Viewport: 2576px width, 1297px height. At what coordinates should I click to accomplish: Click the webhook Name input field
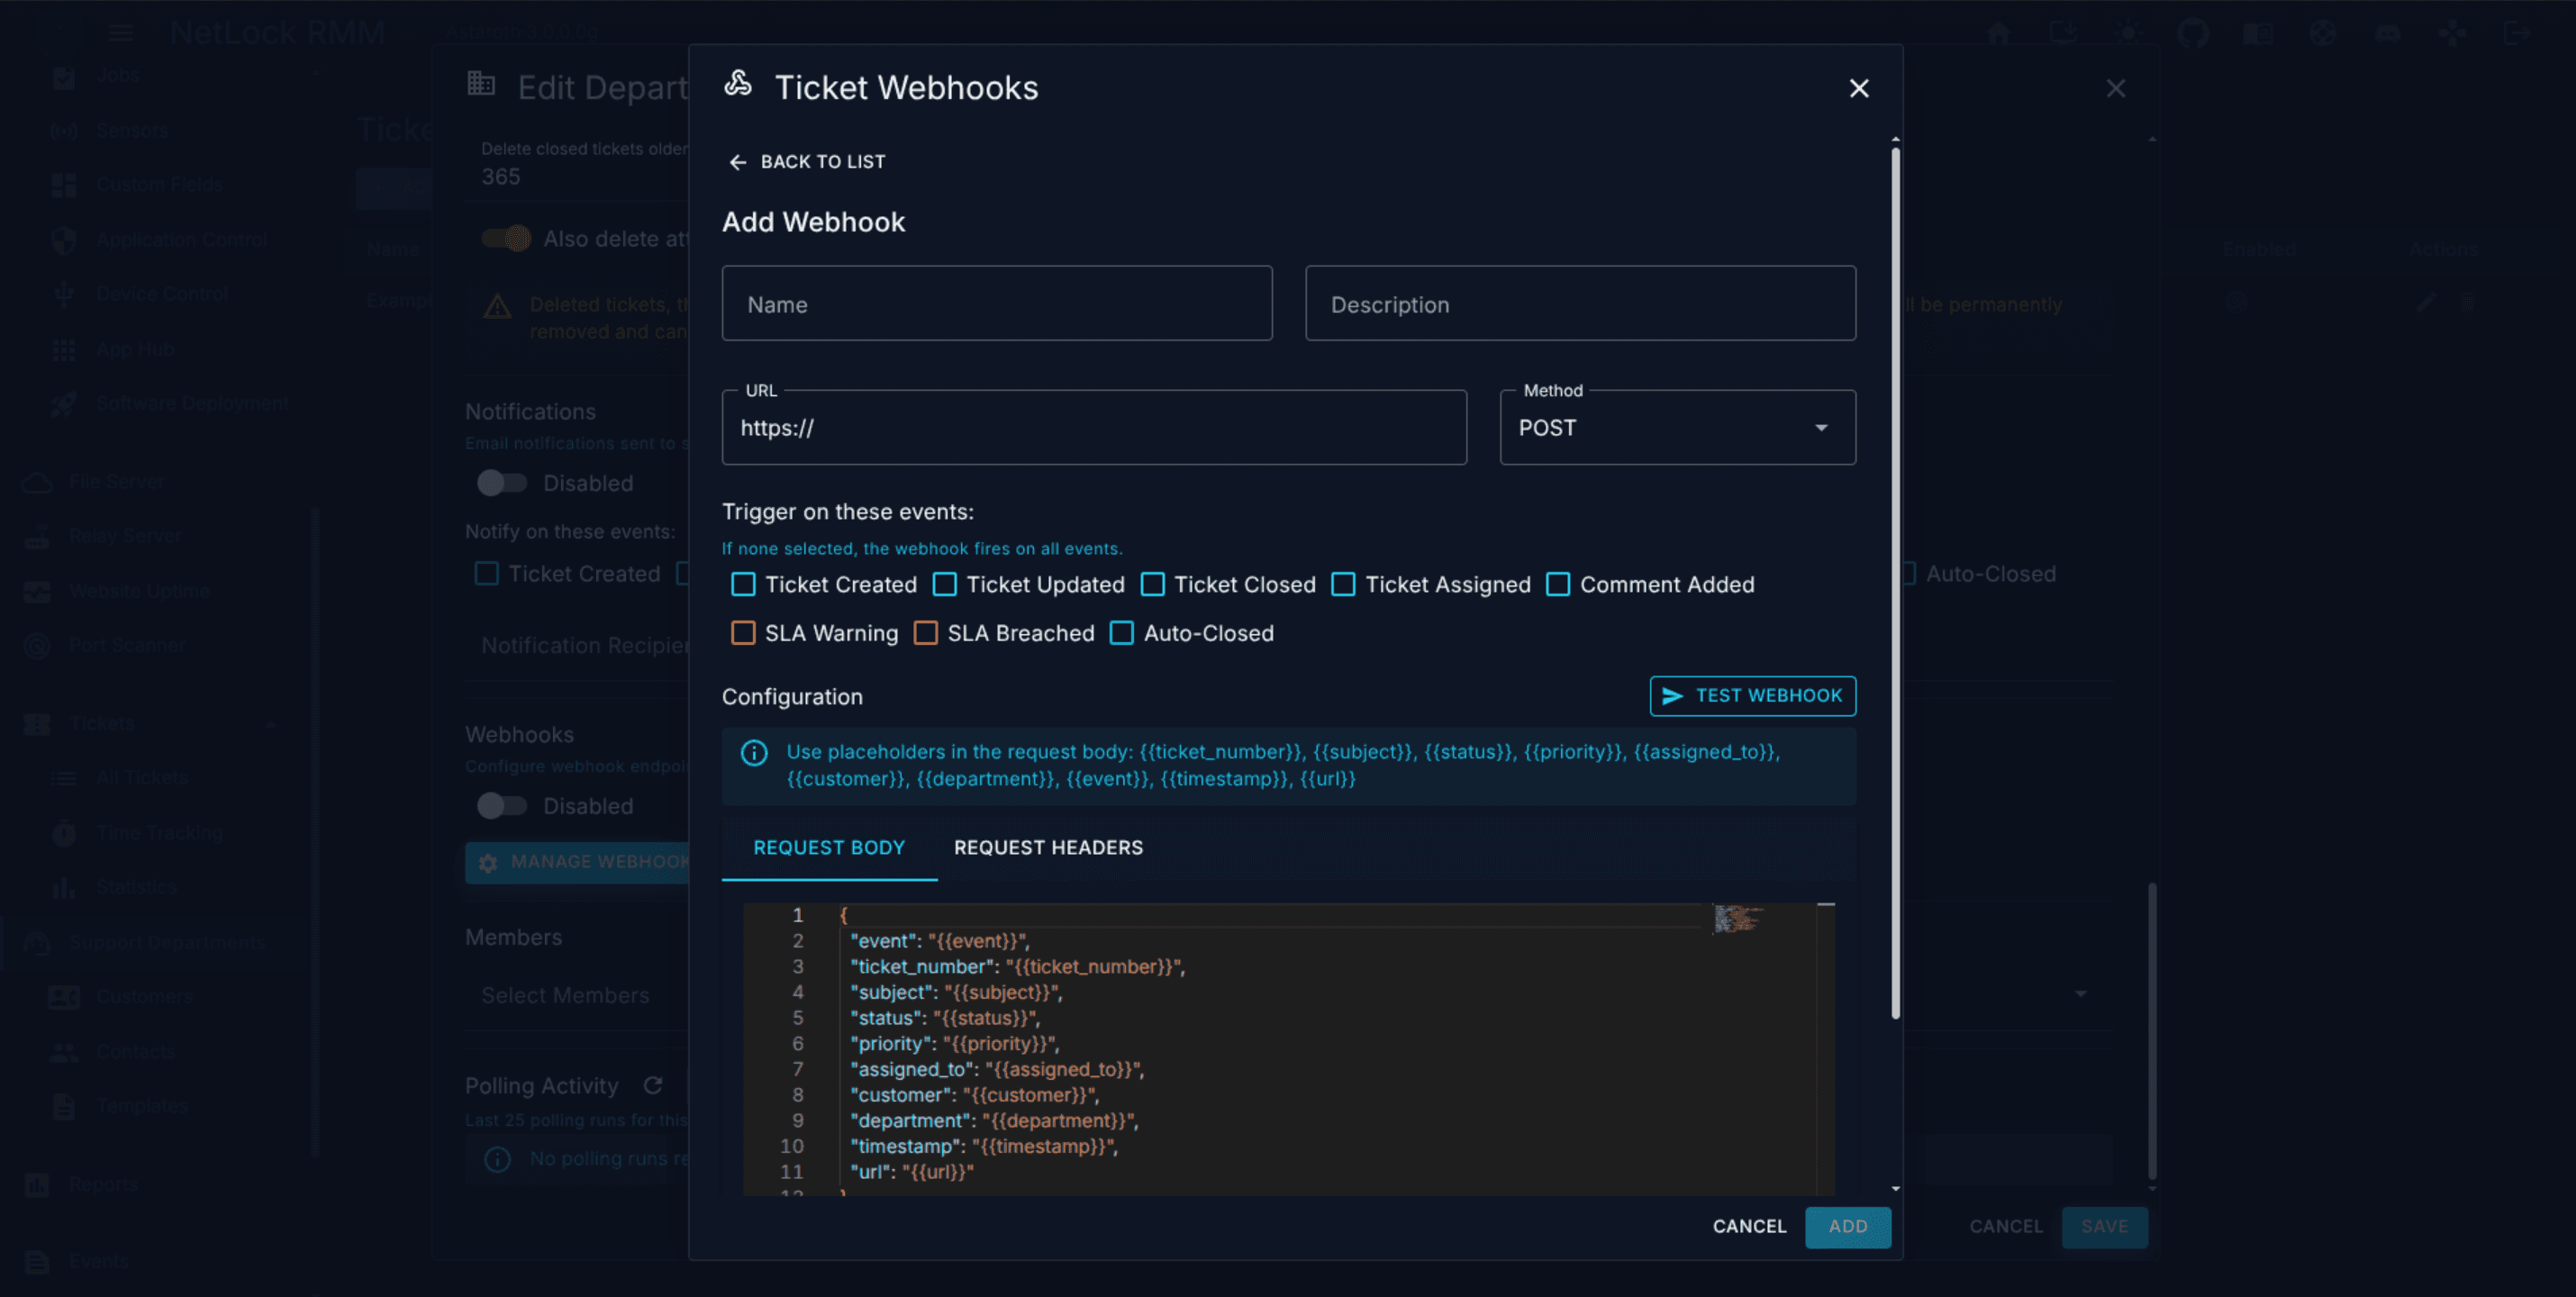pos(997,303)
